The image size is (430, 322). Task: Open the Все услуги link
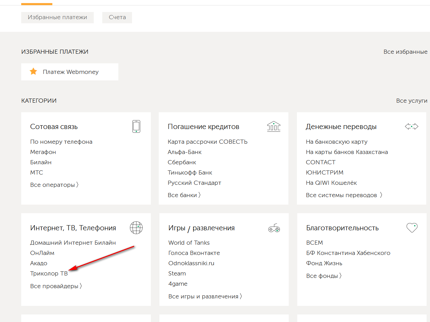tap(412, 101)
